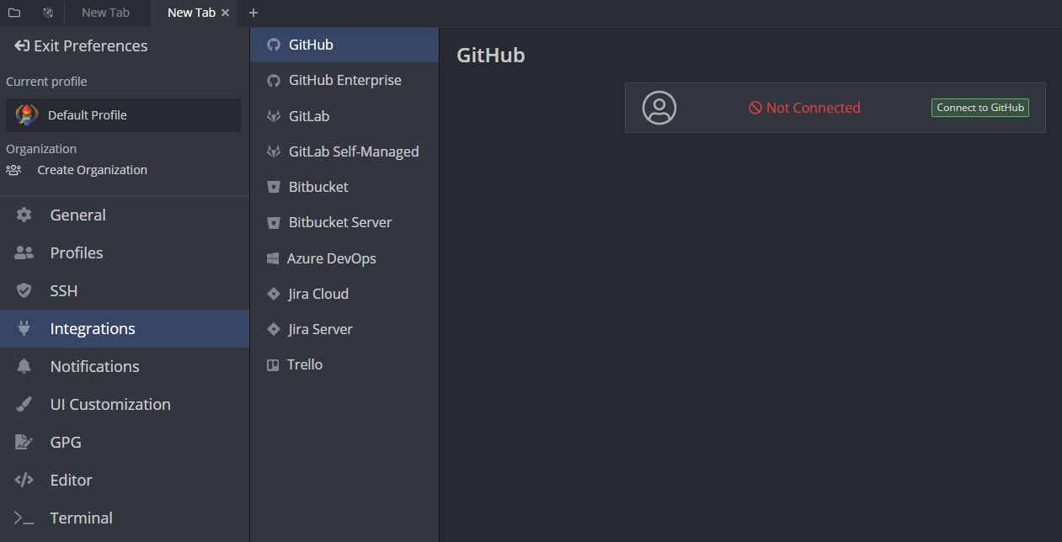Switch to the first New Tab

click(x=105, y=13)
